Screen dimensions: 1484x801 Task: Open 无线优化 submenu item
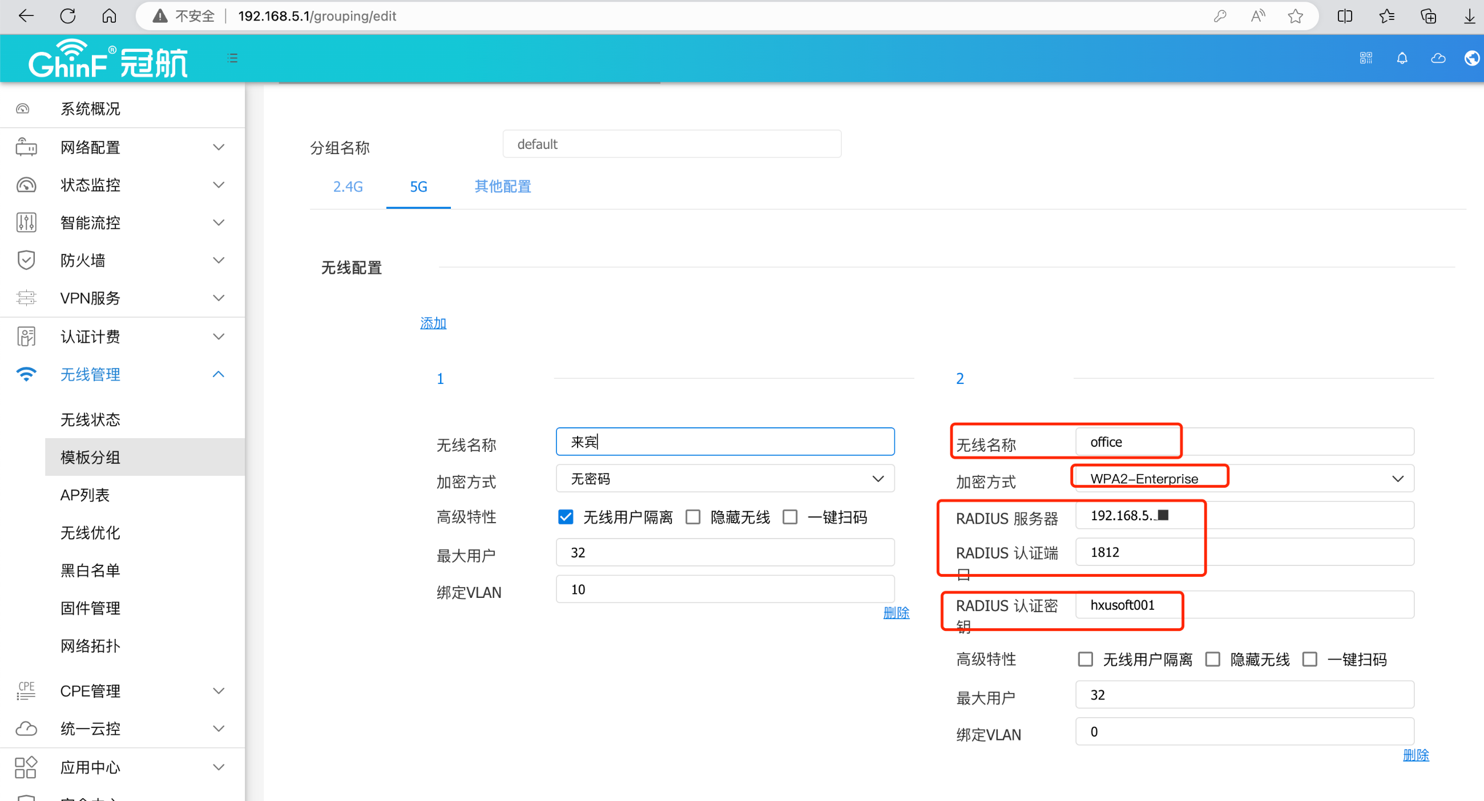90,533
